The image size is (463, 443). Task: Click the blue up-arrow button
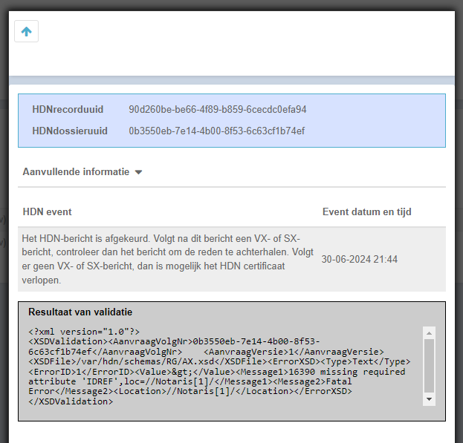[26, 31]
